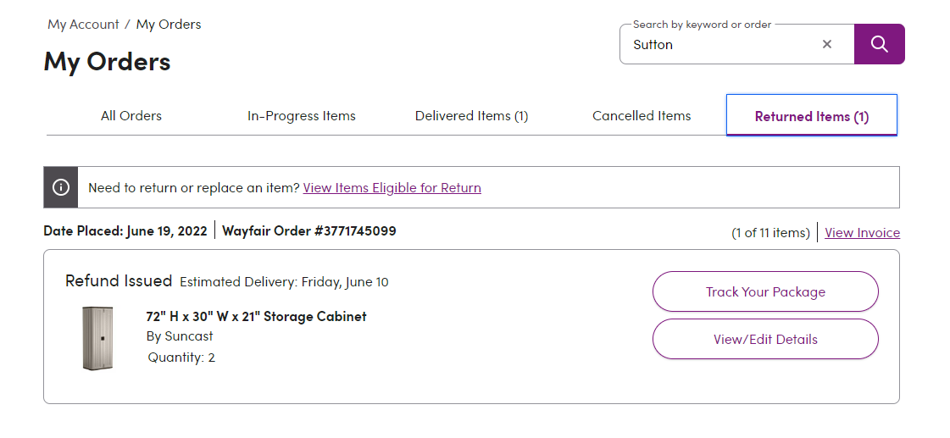Click the By Suncast brand text
Viewport: 950px width, 438px height.
(180, 336)
